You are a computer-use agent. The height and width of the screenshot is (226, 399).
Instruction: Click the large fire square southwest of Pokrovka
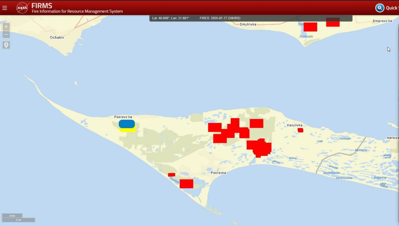(186, 184)
